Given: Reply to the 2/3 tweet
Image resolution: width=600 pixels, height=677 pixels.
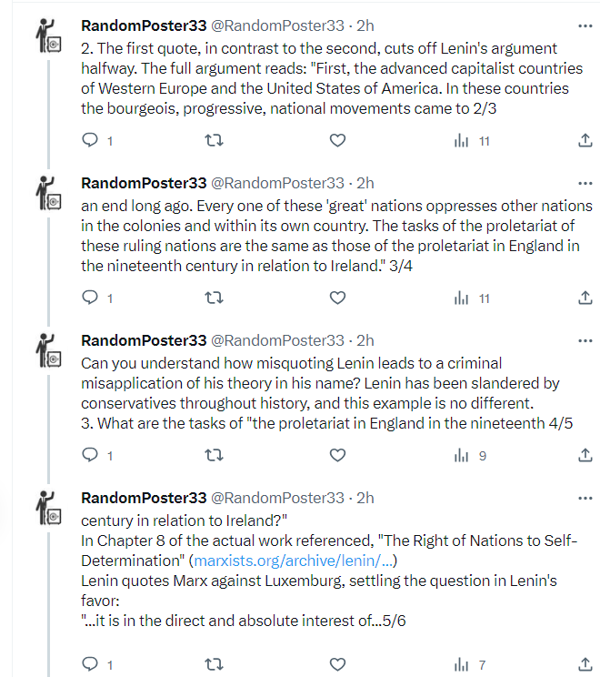Looking at the screenshot, I should pyautogui.click(x=90, y=141).
